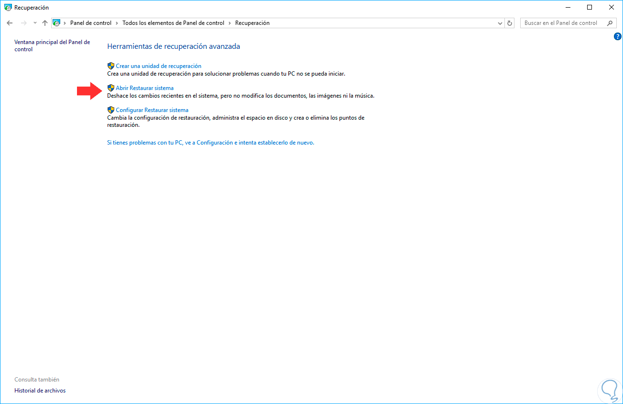Expand chevron after Panel de control breadcrumb
623x404 pixels.
pos(117,23)
